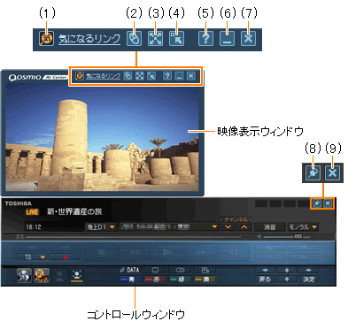Click the globe Internet icon in the control window
The image size is (348, 329).
24,276
